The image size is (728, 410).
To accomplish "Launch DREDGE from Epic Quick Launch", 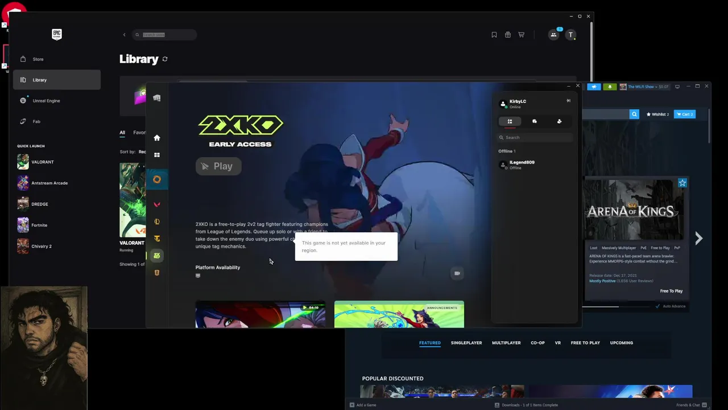I will pyautogui.click(x=32, y=204).
